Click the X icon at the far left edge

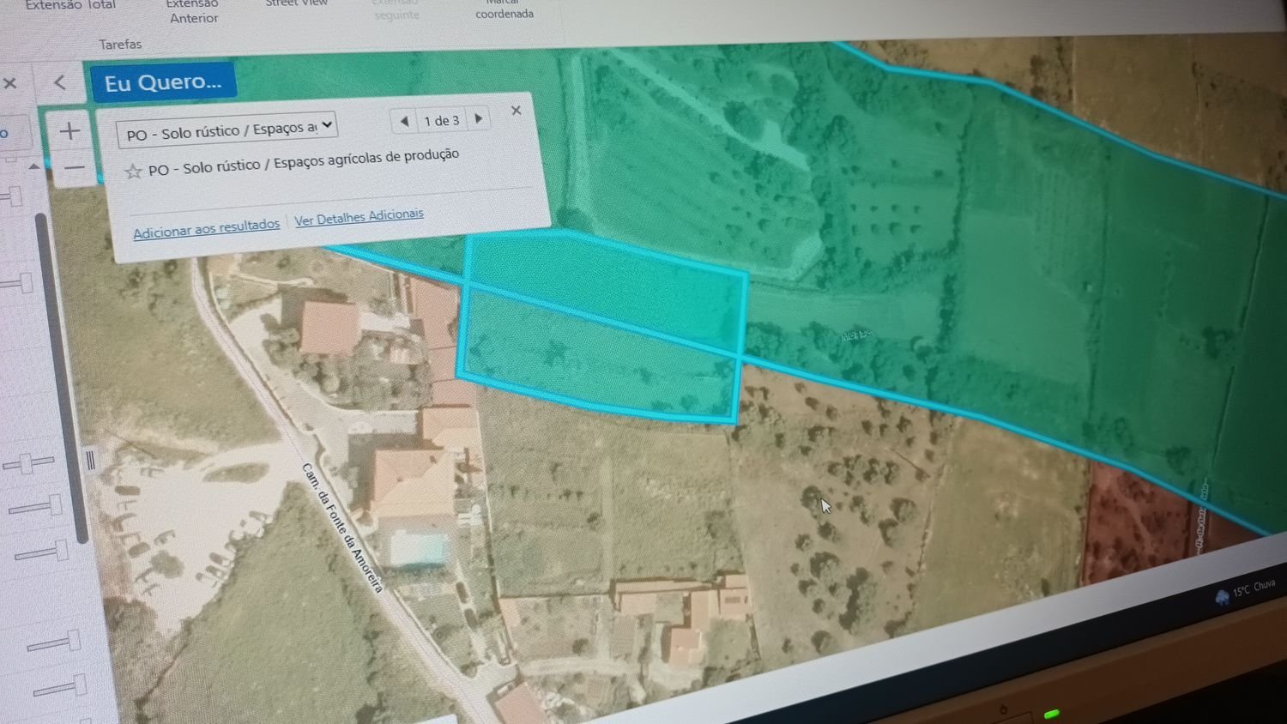tap(9, 83)
